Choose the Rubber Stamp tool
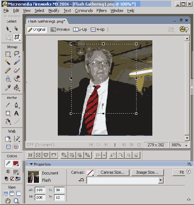 [17, 79]
